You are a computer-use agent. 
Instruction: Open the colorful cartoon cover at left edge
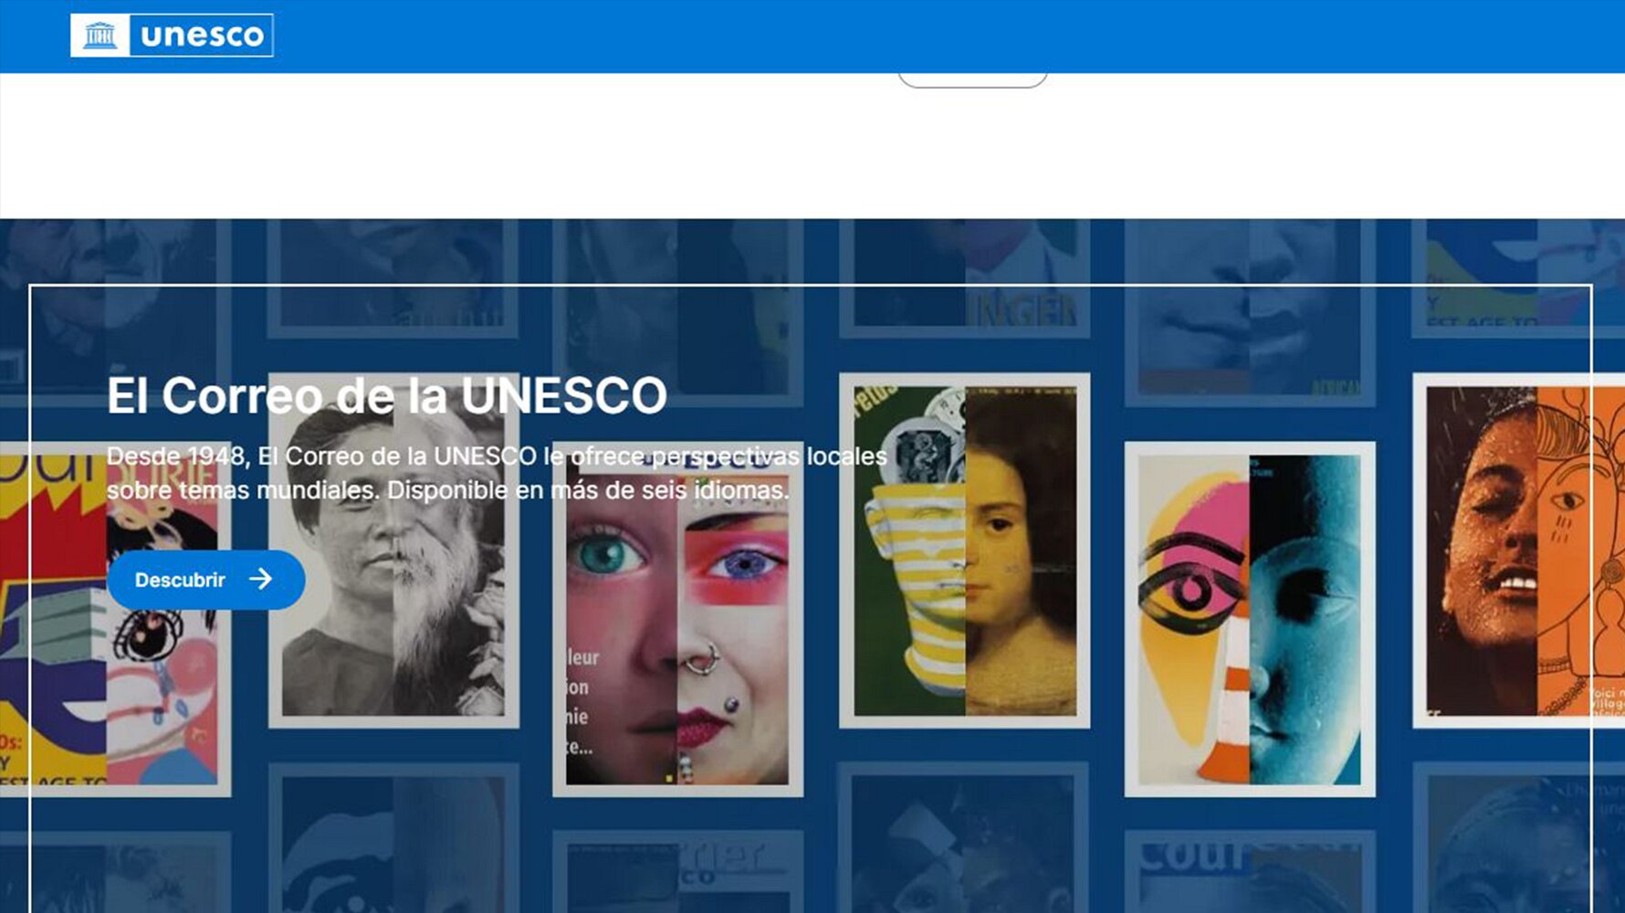pos(115,619)
